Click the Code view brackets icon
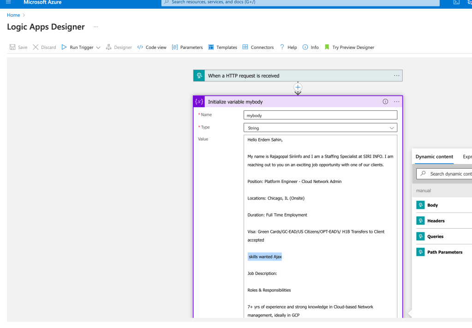 pos(140,47)
